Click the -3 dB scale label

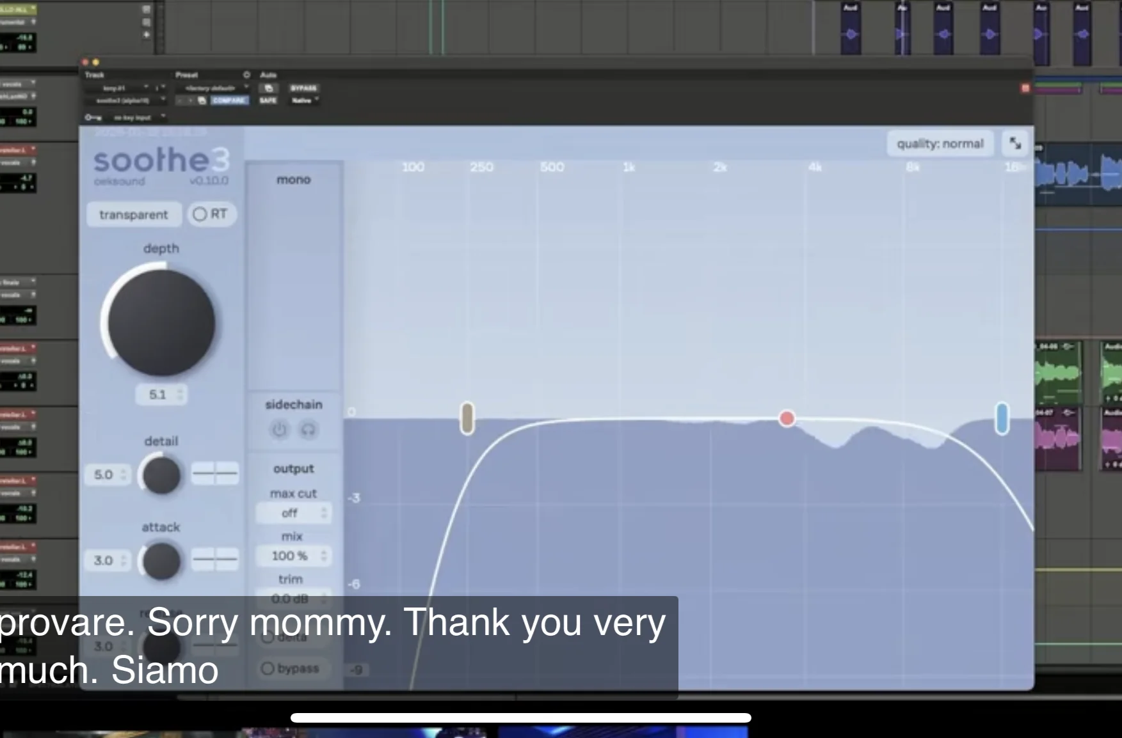coord(354,498)
